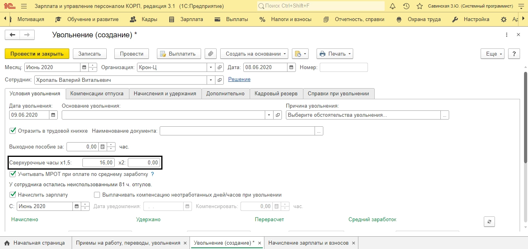Open help with the ? button
The height and width of the screenshot is (249, 528).
coord(514,54)
